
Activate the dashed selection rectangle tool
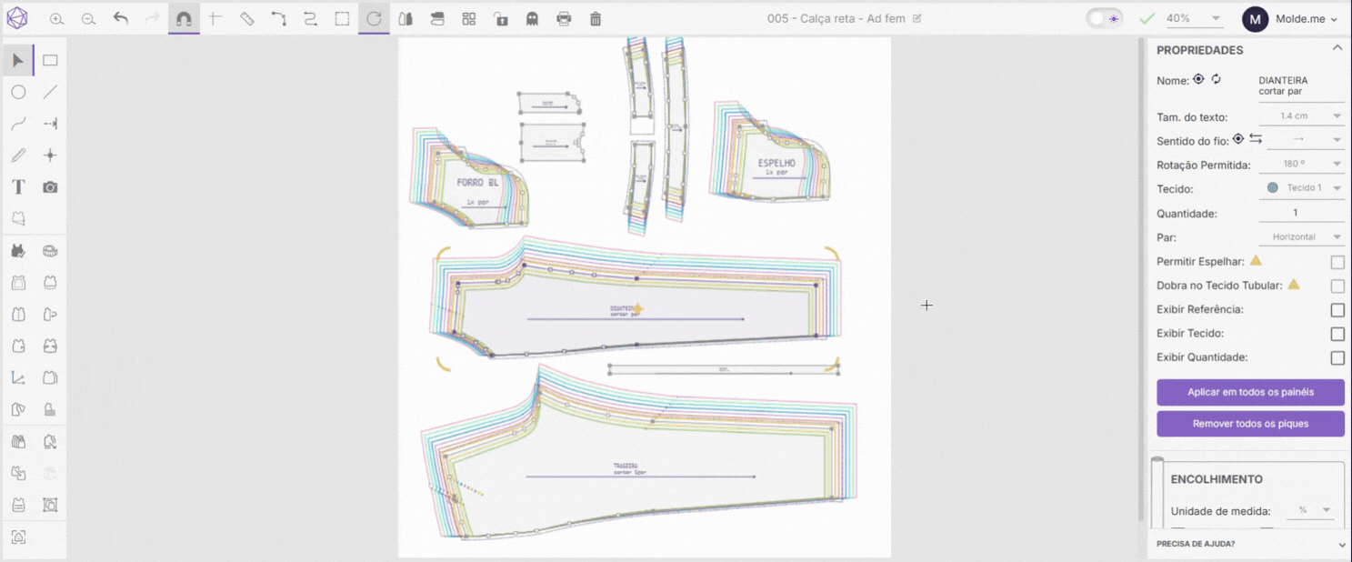(342, 19)
